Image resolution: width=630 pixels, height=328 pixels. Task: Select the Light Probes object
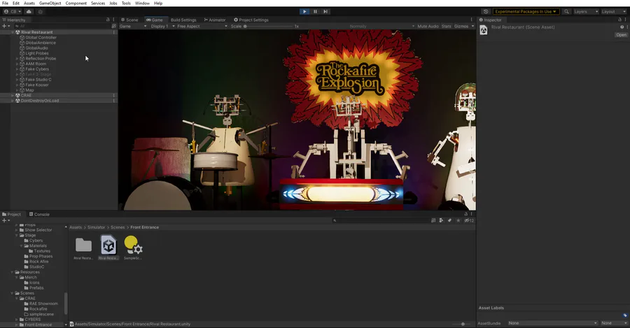point(34,53)
